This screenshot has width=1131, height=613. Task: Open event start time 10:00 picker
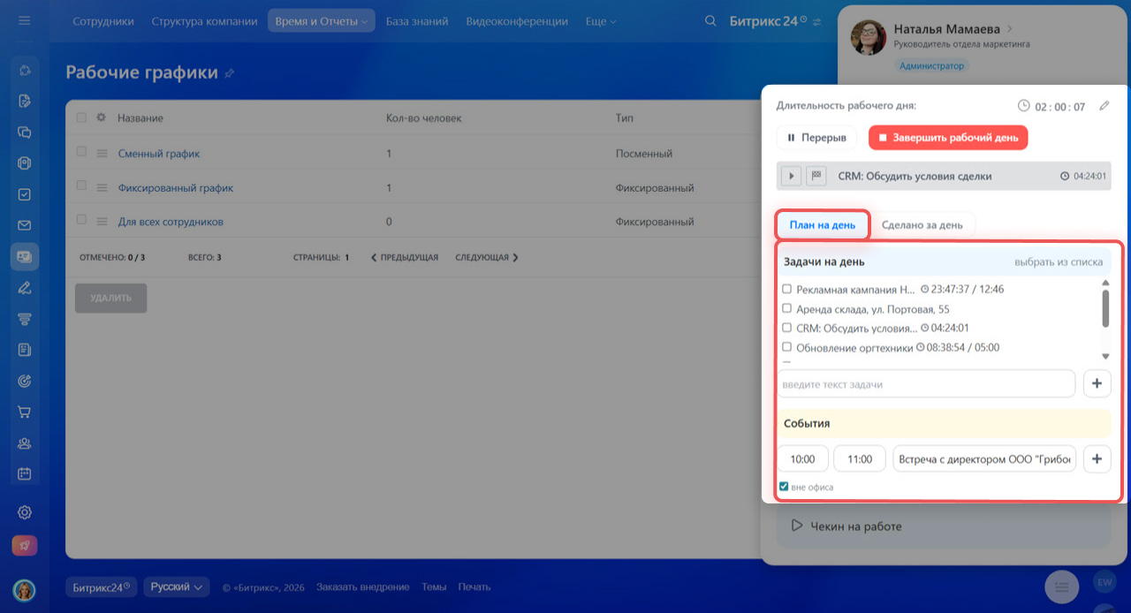(x=803, y=459)
